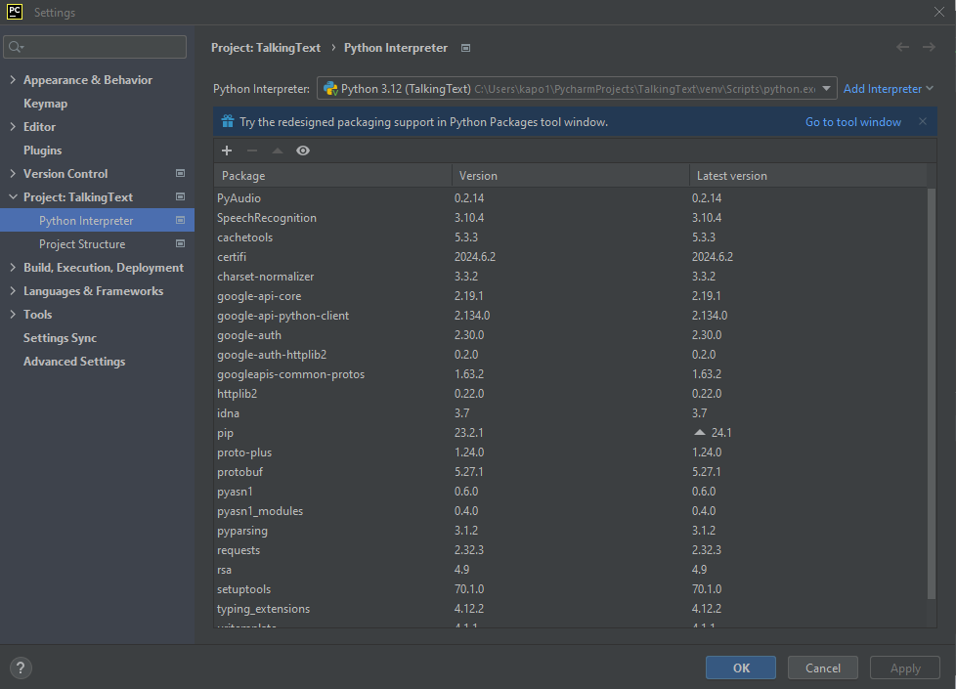Image resolution: width=956 pixels, height=689 pixels.
Task: Dismiss the packaging support banner
Action: [923, 121]
